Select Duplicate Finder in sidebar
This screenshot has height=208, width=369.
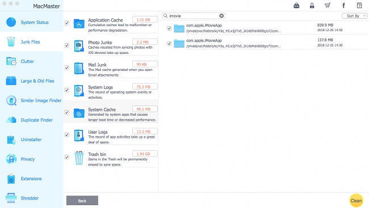pos(36,120)
